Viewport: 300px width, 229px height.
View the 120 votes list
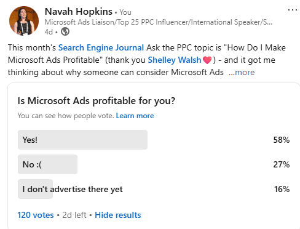pyautogui.click(x=36, y=215)
